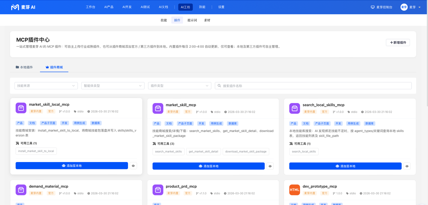Open the 工作台 menu
The width and height of the screenshot is (428, 205).
pos(91,7)
